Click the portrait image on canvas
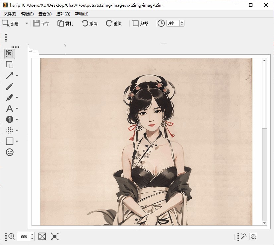This screenshot has height=245, width=274. click(146, 142)
